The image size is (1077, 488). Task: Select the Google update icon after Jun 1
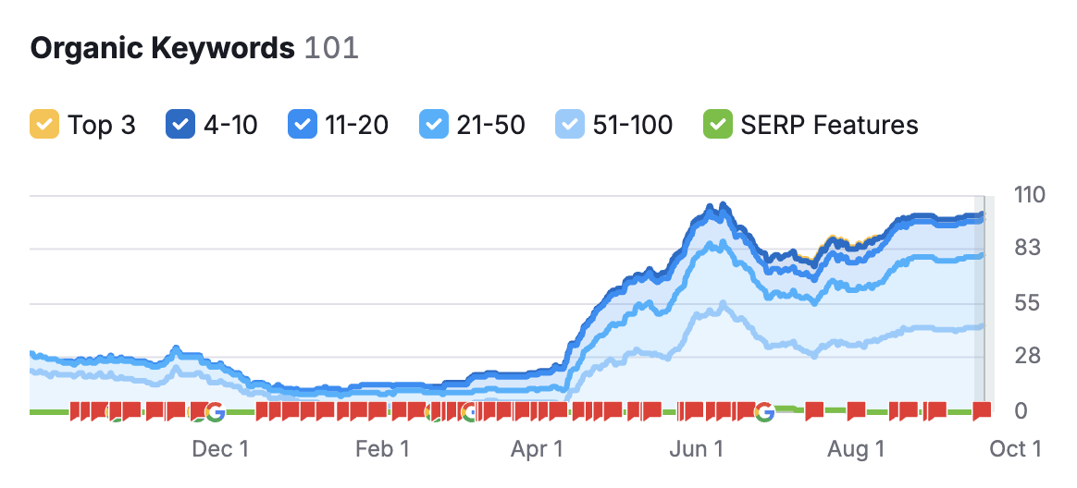point(763,411)
